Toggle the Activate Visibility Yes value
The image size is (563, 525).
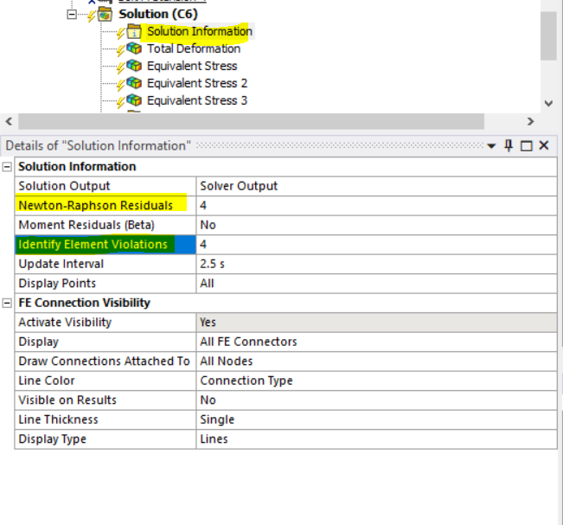(376, 322)
